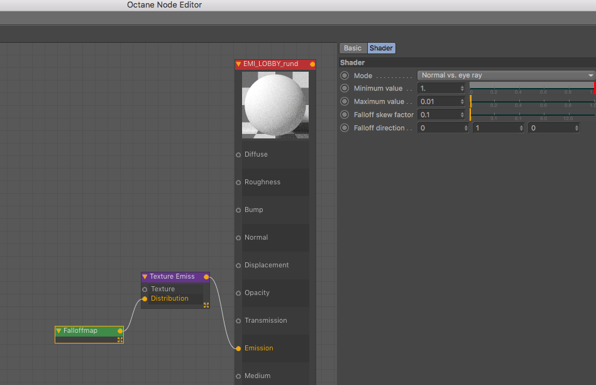Click the Transmission channel label

pos(266,320)
